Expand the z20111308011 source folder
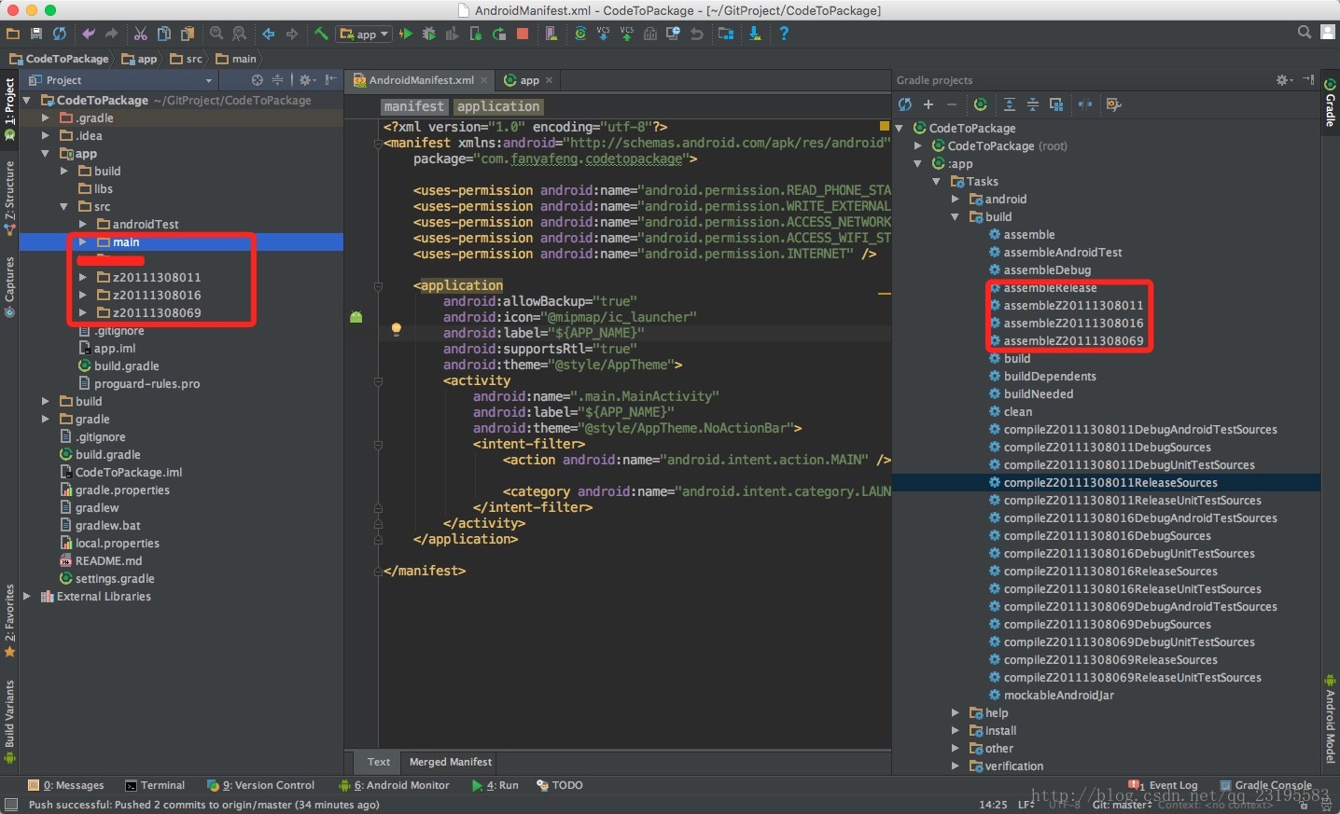The width and height of the screenshot is (1340, 814). (82, 278)
